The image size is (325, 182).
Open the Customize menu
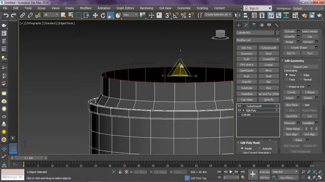tap(184, 8)
